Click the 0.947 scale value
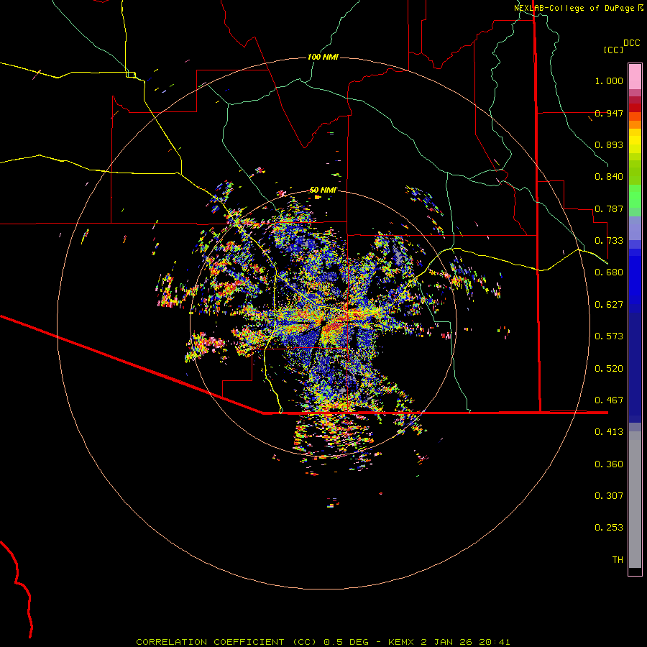 609,113
